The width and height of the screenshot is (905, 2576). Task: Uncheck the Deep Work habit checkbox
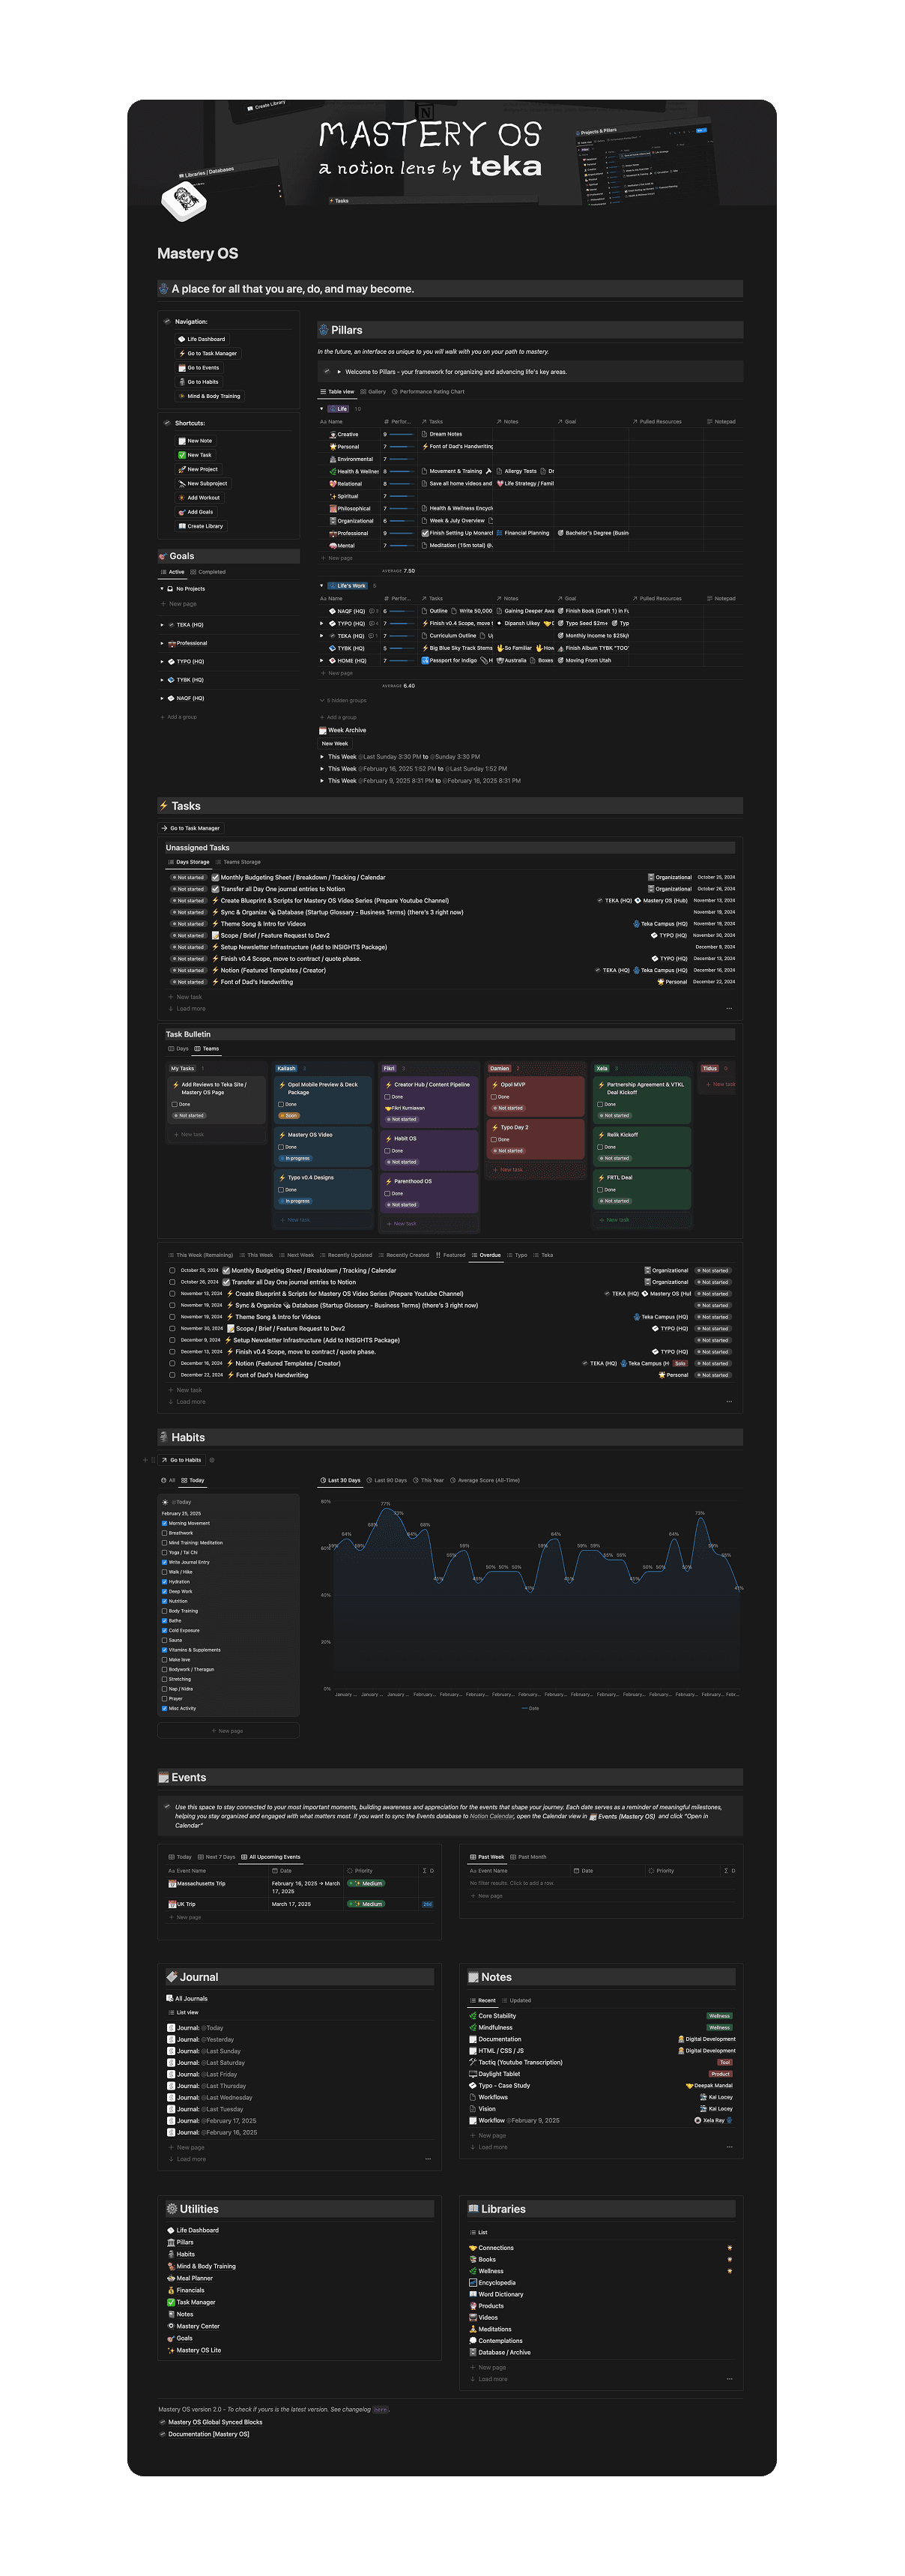point(164,1591)
